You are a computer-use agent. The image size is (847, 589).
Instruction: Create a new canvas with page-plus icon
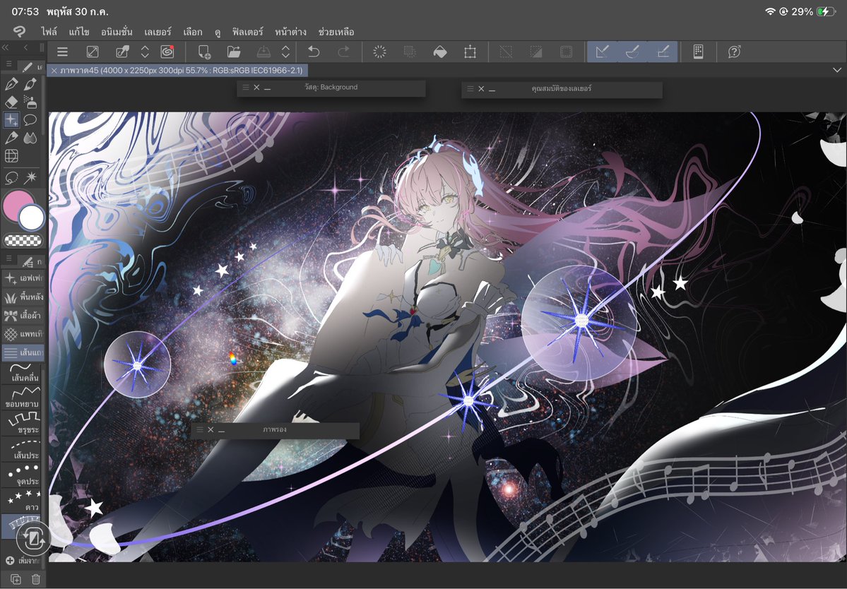click(x=204, y=52)
